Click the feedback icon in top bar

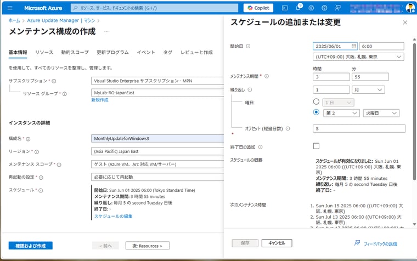337,8
